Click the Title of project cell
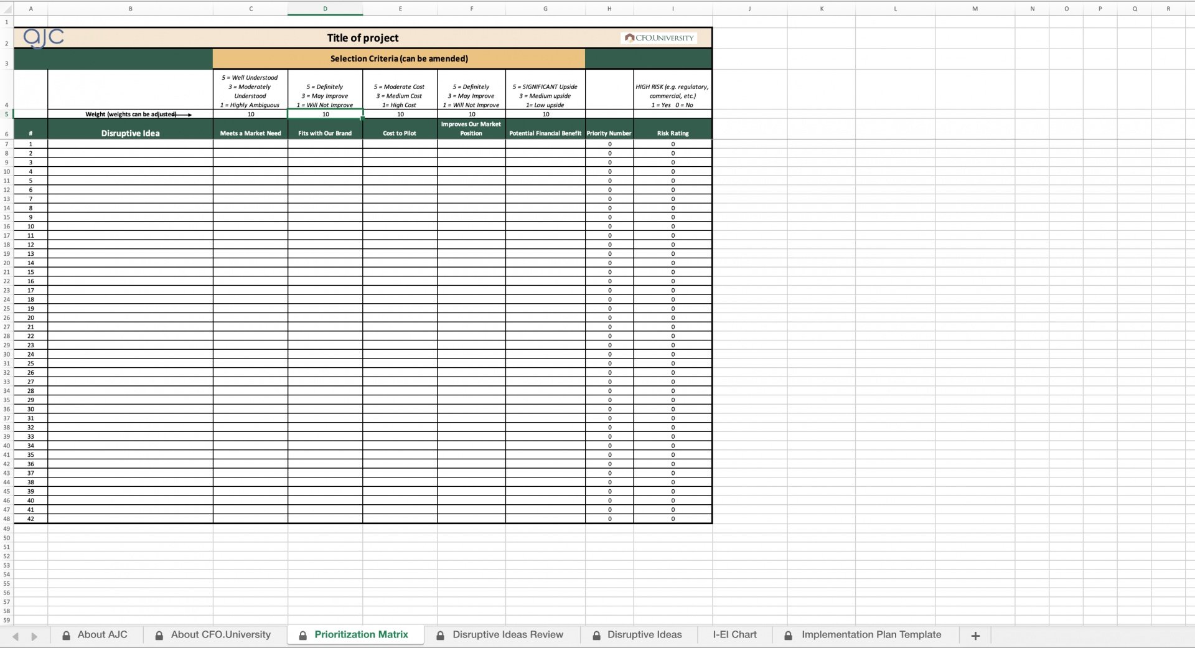Image resolution: width=1195 pixels, height=648 pixels. tap(363, 38)
